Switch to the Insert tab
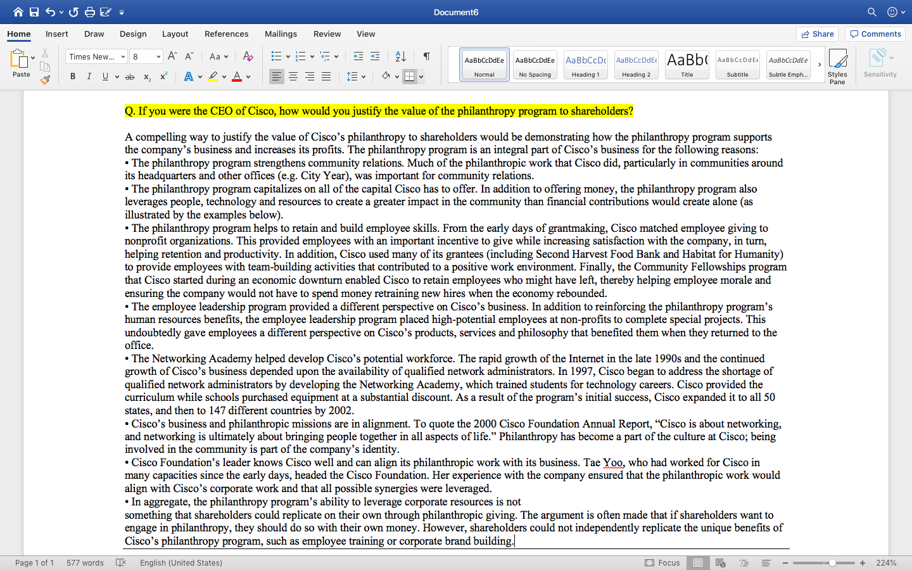912x570 pixels. coord(57,34)
